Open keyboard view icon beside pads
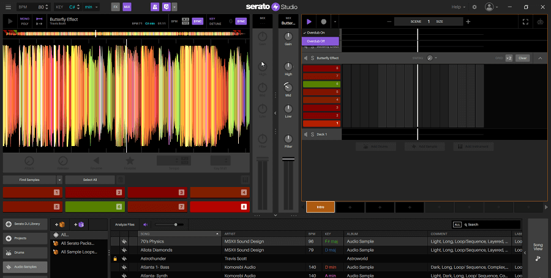551x278 pixels. (x=246, y=180)
